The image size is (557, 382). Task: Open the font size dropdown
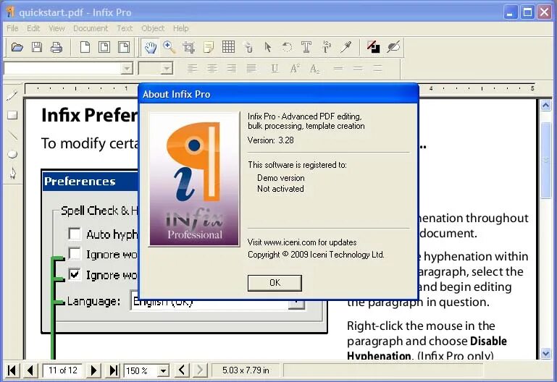(167, 68)
